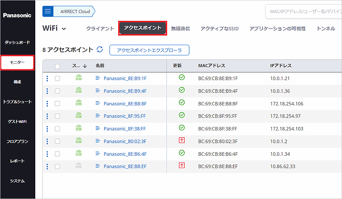Image resolution: width=342 pixels, height=199 pixels.
Task: Check the box for Panasonic_8E:B8:8F
Action: (x=57, y=104)
